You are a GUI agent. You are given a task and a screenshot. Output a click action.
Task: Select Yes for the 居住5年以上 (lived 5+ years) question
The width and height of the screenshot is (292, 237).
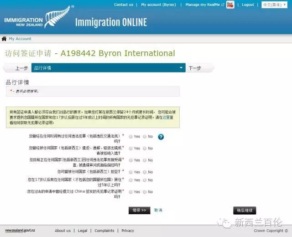(x=131, y=180)
